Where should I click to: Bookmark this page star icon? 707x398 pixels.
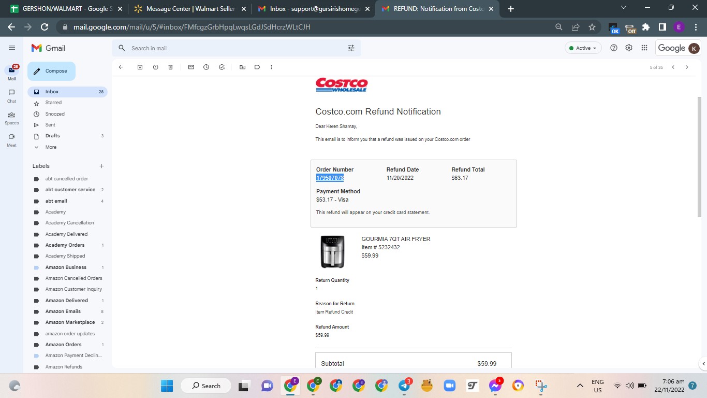[592, 27]
